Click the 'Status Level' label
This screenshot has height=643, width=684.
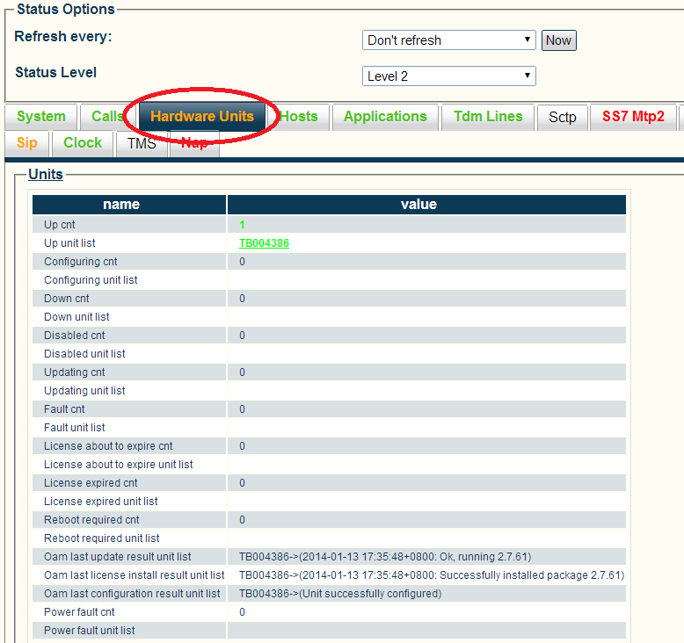(x=56, y=72)
